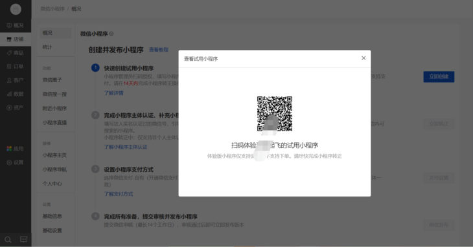
Task: Click the QR code image in dialog
Action: point(275,114)
